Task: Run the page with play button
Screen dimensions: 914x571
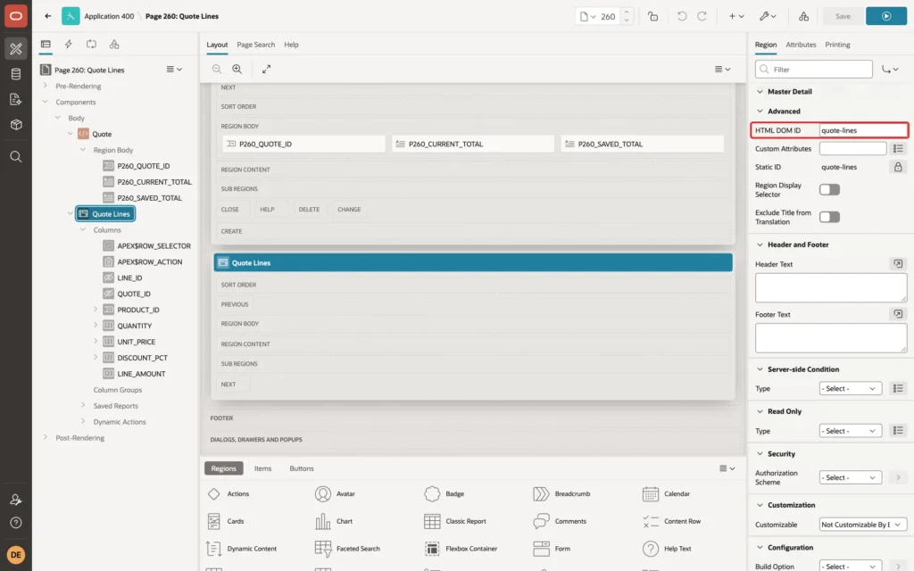Action: tap(886, 16)
